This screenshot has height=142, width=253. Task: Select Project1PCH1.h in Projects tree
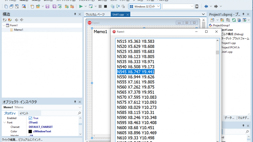click(230, 47)
